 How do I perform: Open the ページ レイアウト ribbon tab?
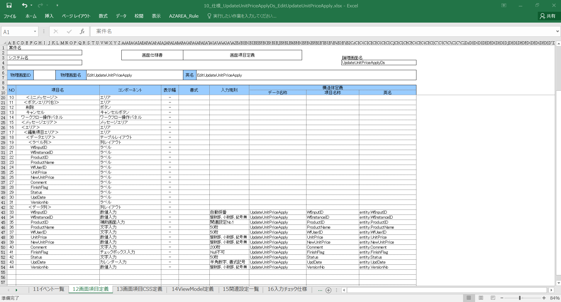[76, 16]
